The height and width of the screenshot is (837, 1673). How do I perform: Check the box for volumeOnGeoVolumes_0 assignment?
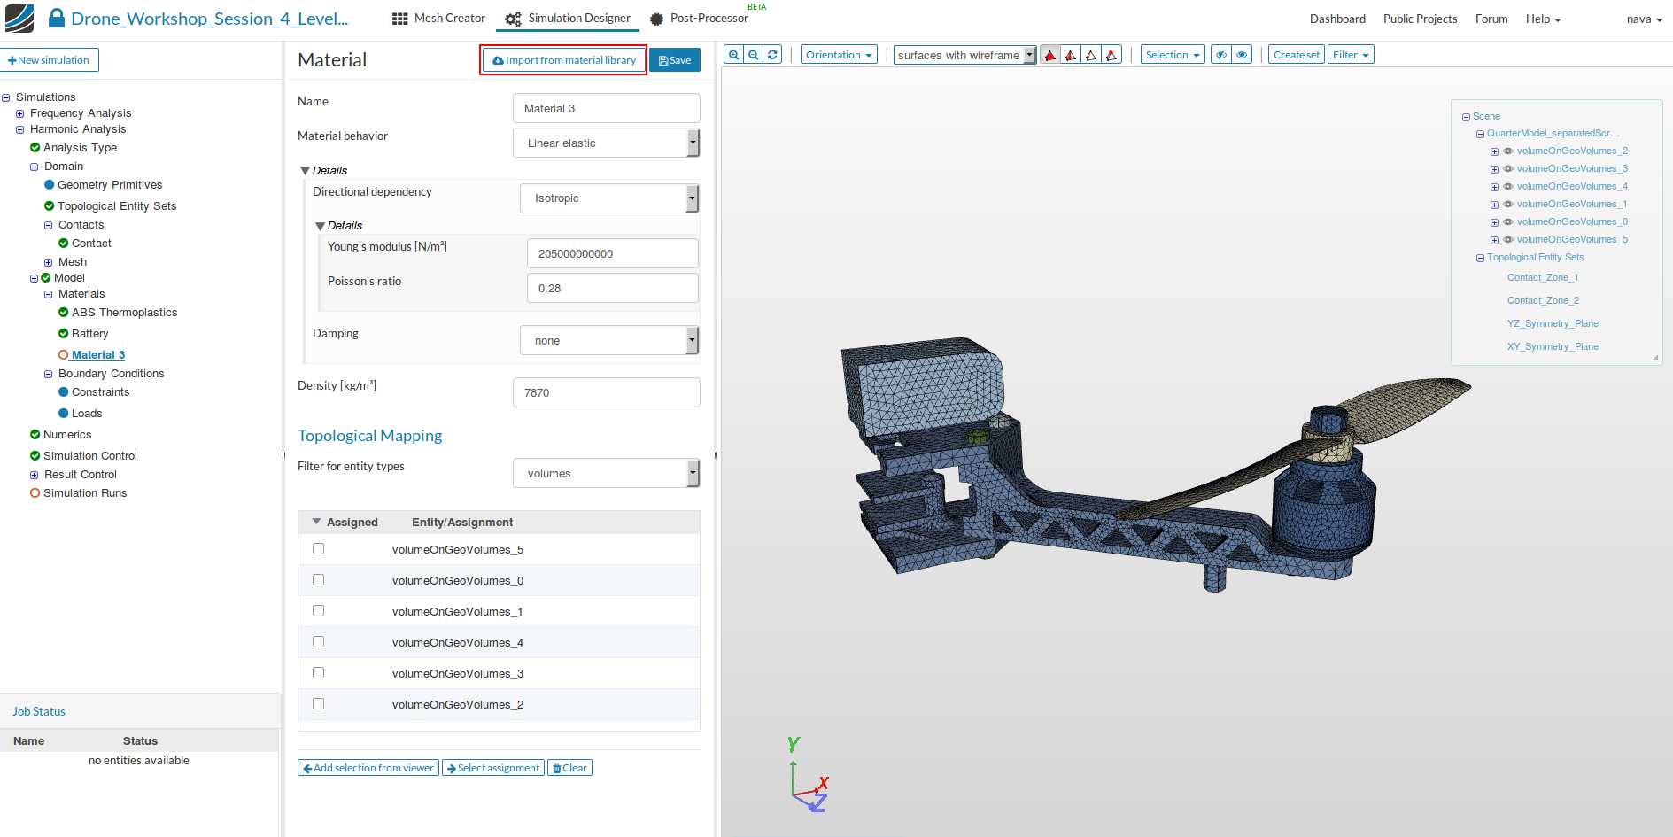click(319, 580)
